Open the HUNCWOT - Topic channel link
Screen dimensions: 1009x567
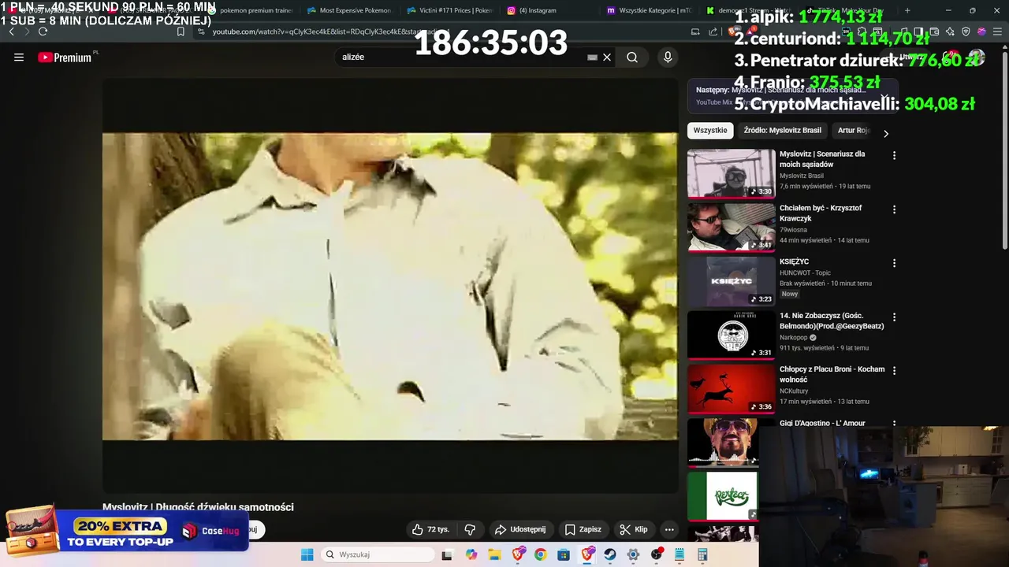tap(805, 272)
